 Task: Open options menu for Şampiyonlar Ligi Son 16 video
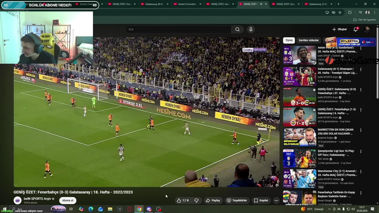(x=361, y=151)
